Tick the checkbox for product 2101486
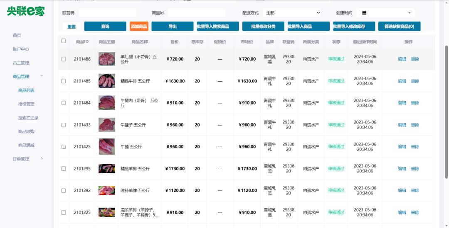The image size is (449, 228). click(x=64, y=59)
